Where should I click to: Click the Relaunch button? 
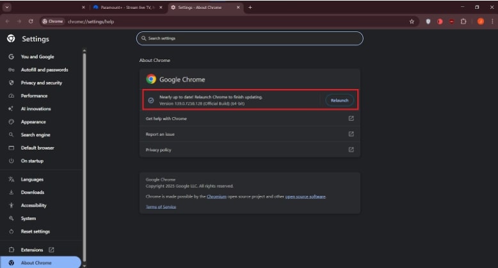339,100
